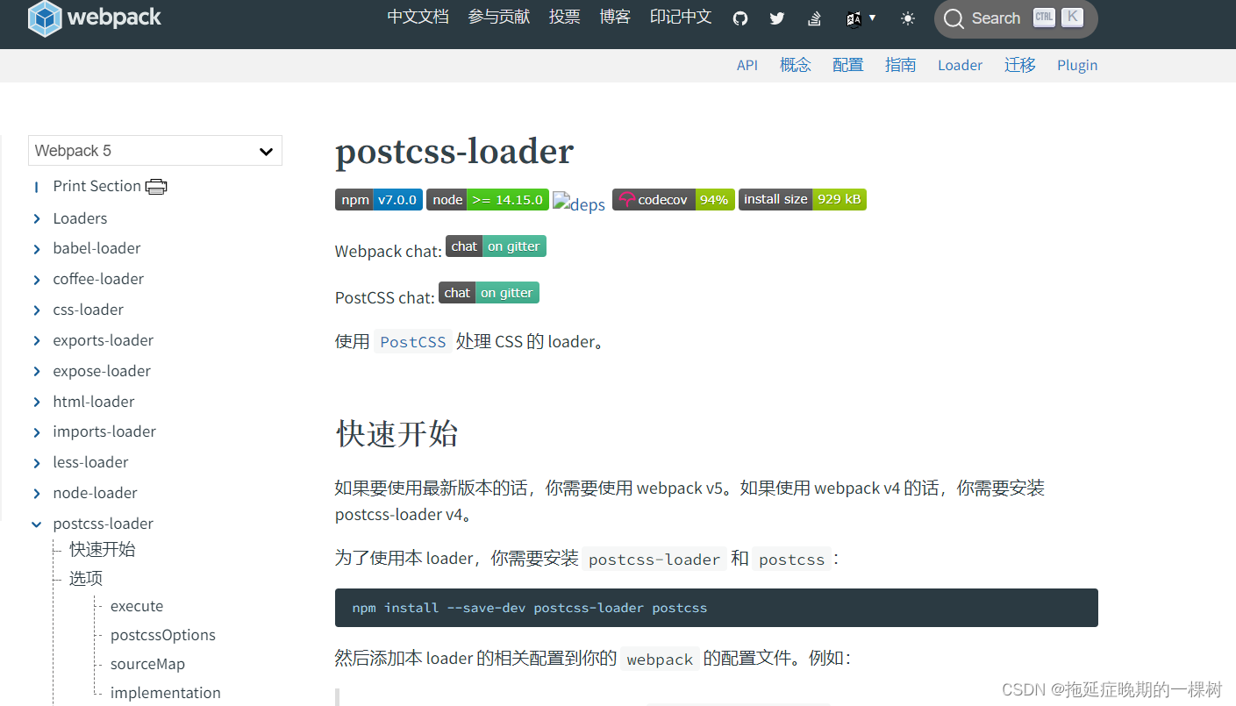Click the codecov 94% badge
1236x706 pixels.
[673, 199]
